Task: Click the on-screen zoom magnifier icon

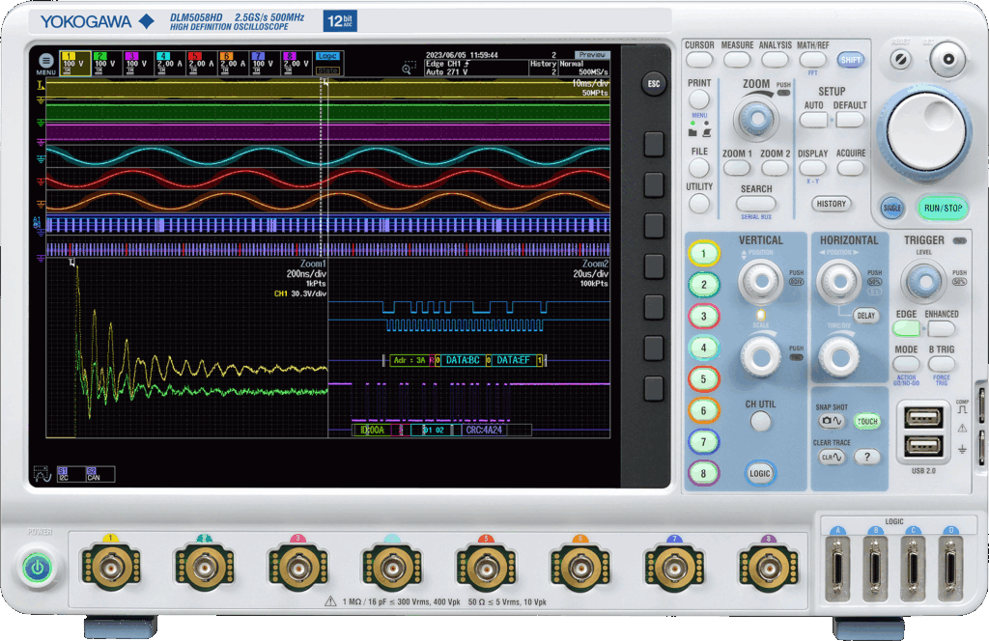Action: point(409,69)
